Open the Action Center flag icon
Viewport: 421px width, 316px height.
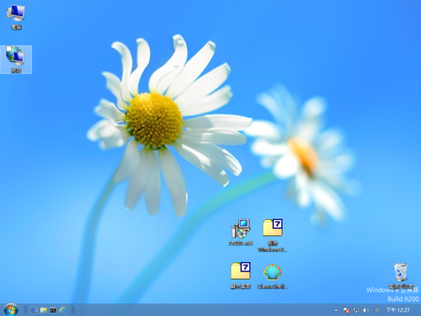click(346, 310)
